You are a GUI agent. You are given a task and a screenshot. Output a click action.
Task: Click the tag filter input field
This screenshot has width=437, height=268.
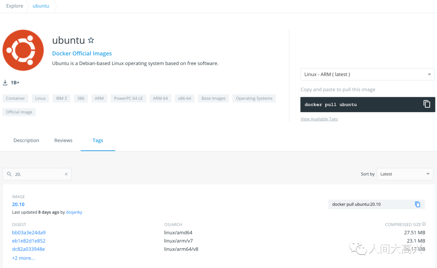click(37, 174)
